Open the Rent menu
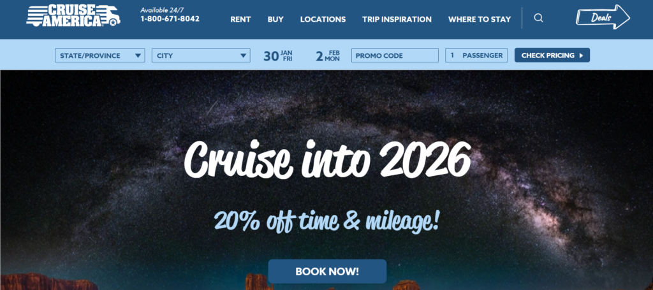Screen dimensions: 653x290 [240, 20]
